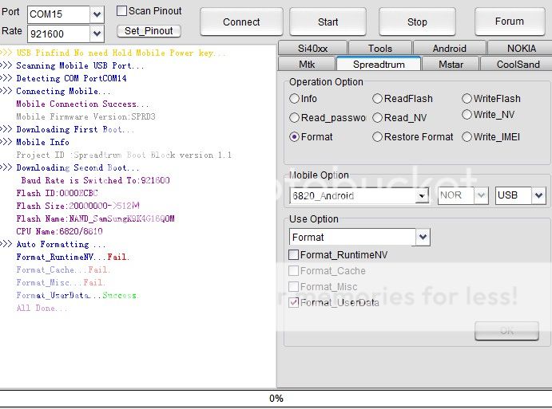
Task: Select the Write_IMEI radio button
Action: click(x=467, y=137)
